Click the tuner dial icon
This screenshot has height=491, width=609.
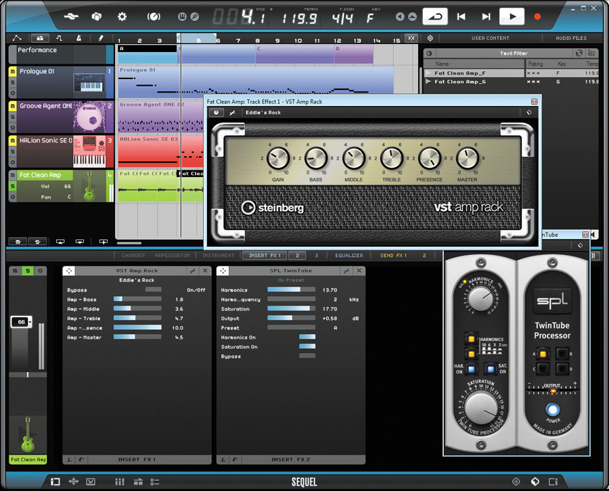(154, 17)
